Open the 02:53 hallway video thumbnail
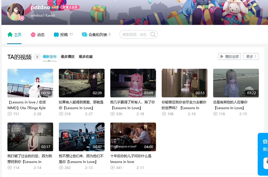The width and height of the screenshot is (268, 177). pos(185,83)
